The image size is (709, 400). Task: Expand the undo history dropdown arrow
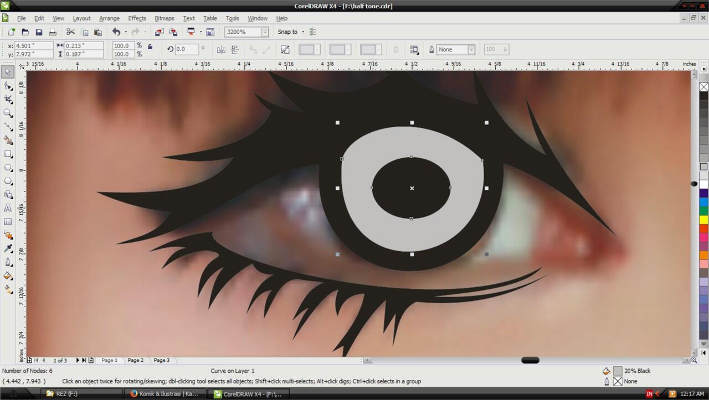click(x=126, y=32)
